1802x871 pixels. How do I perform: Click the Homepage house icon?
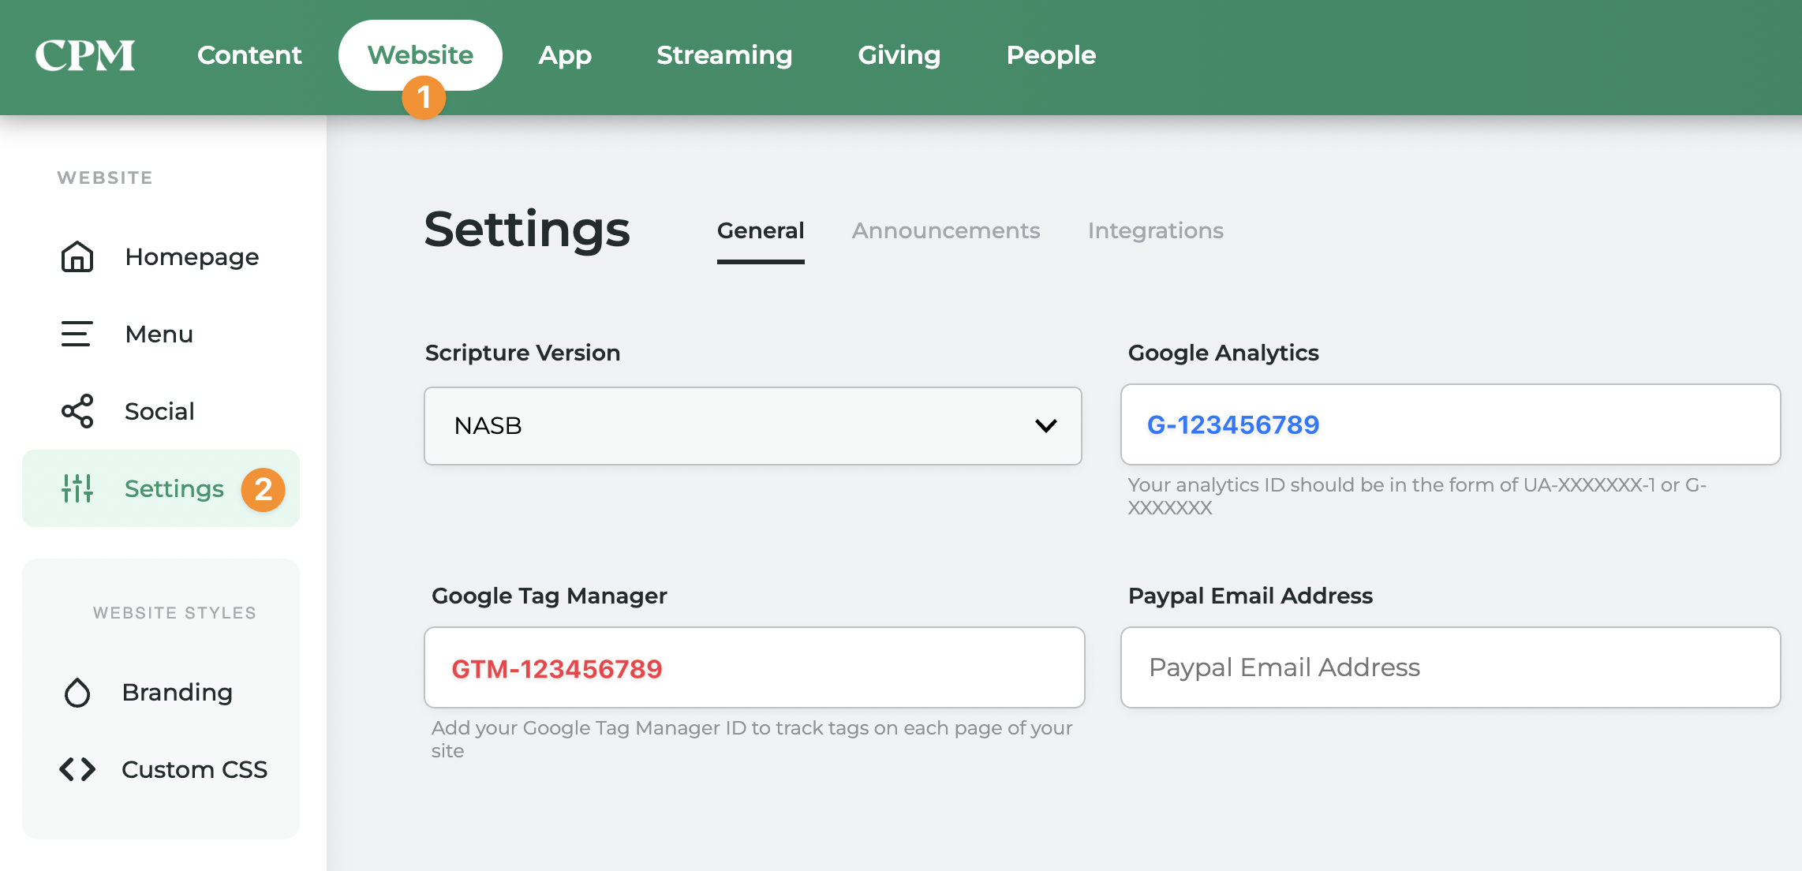point(77,257)
